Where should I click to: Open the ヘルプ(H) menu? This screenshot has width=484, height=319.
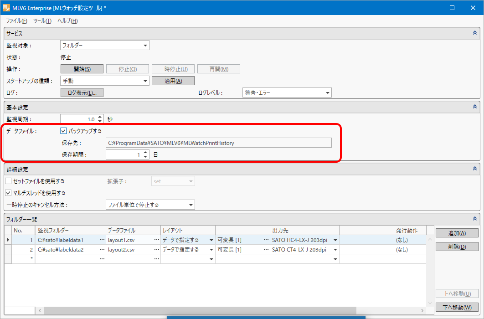click(67, 21)
